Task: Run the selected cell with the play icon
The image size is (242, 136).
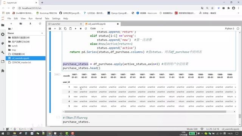Action: [76, 29]
